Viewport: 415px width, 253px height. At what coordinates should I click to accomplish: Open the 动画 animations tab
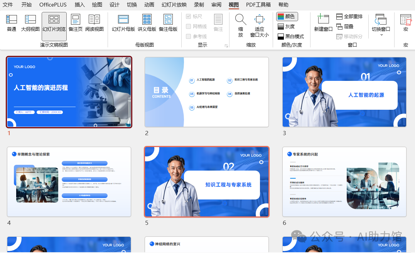pos(149,5)
